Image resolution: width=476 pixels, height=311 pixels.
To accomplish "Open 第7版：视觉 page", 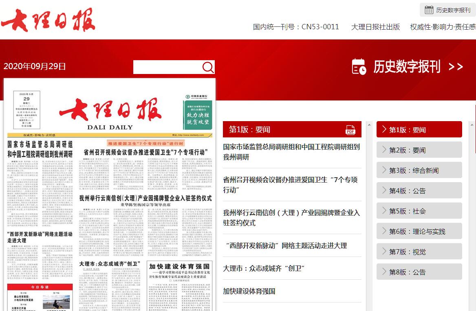I will point(419,251).
